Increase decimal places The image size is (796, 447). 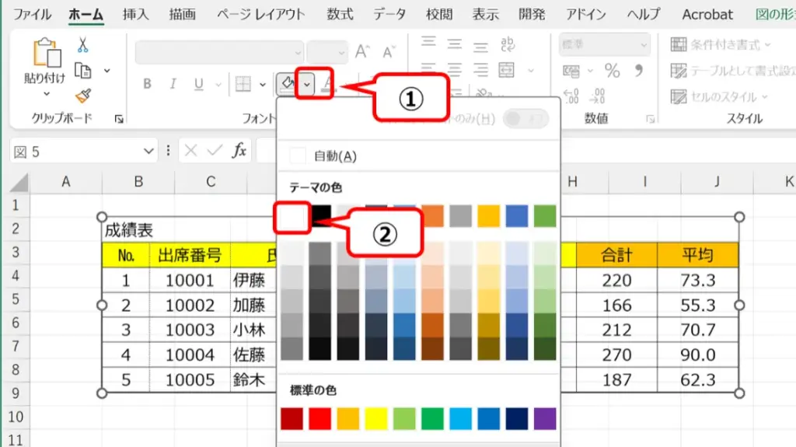coord(571,96)
